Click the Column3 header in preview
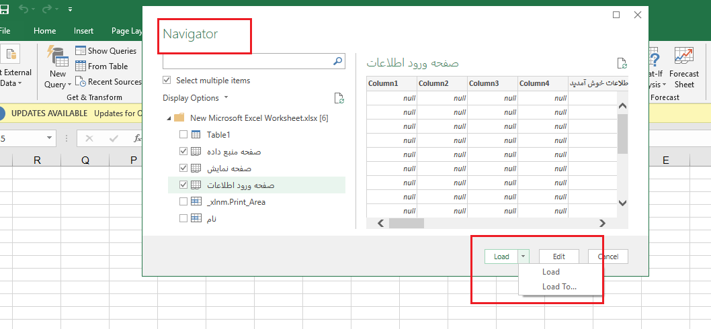This screenshot has width=711, height=329. [493, 83]
